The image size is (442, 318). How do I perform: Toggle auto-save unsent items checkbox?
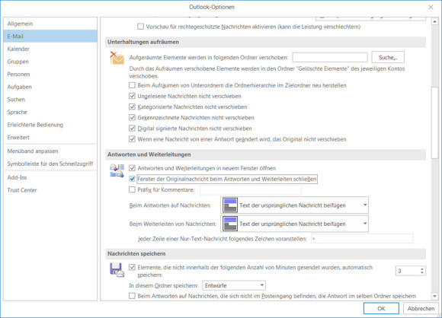[x=132, y=267]
